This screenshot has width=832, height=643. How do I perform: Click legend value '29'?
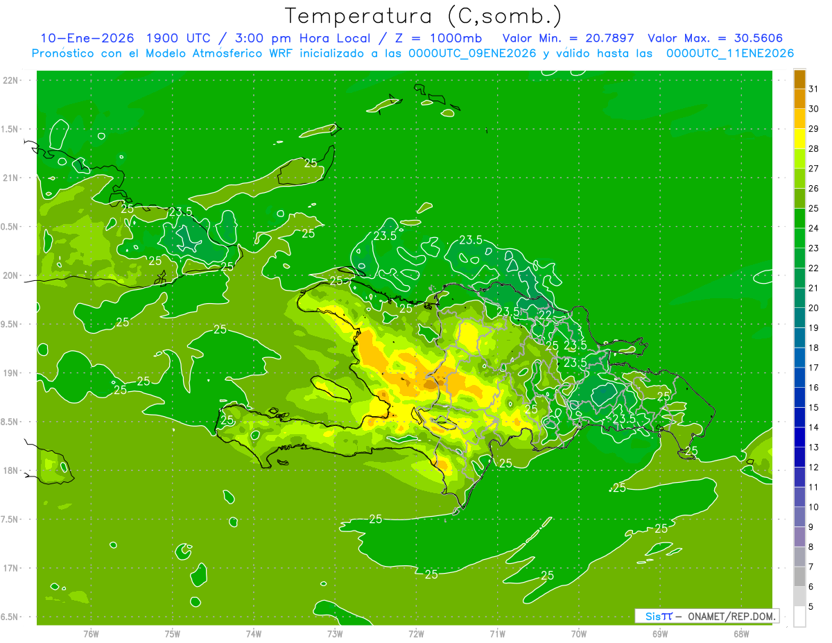[x=814, y=128]
